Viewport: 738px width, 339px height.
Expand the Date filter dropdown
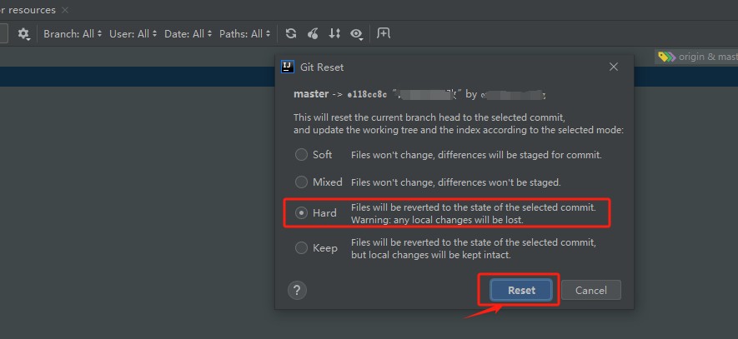188,34
